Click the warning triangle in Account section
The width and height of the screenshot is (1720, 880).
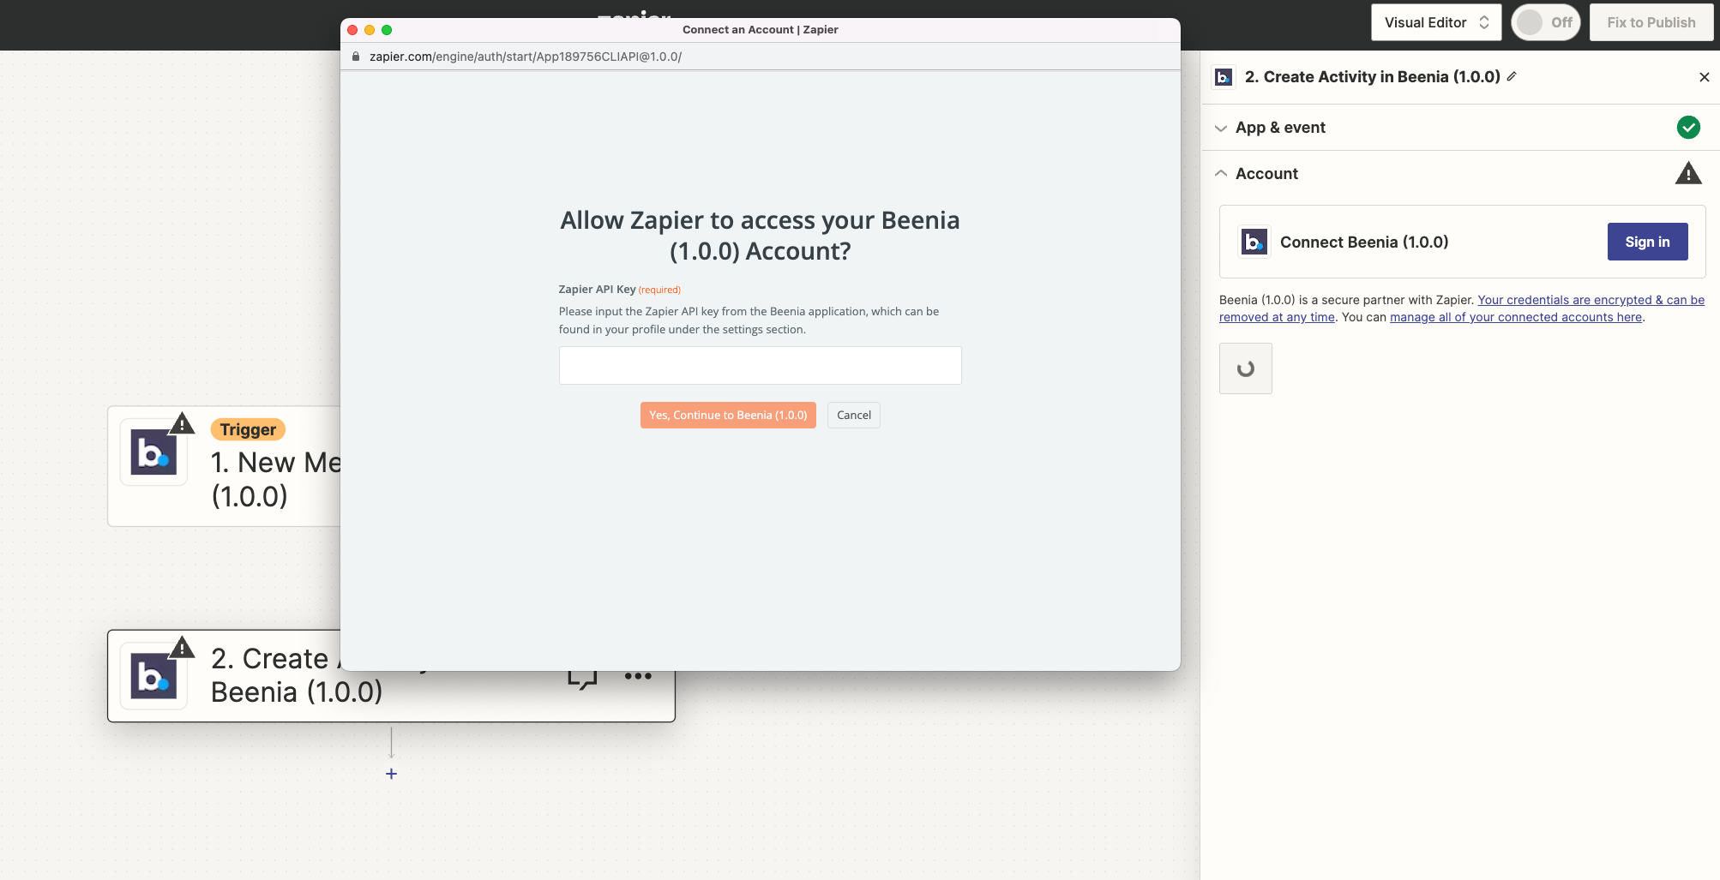click(x=1687, y=174)
